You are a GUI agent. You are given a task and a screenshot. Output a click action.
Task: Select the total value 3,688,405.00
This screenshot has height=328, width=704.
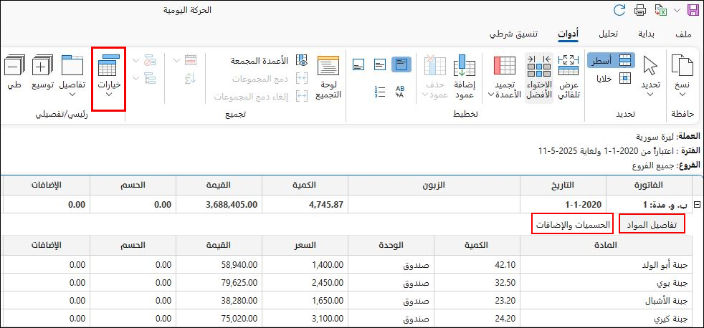pyautogui.click(x=219, y=204)
